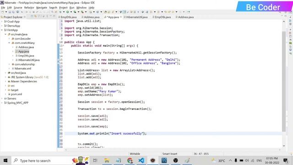Collapse the src/main/java folder

5,34
